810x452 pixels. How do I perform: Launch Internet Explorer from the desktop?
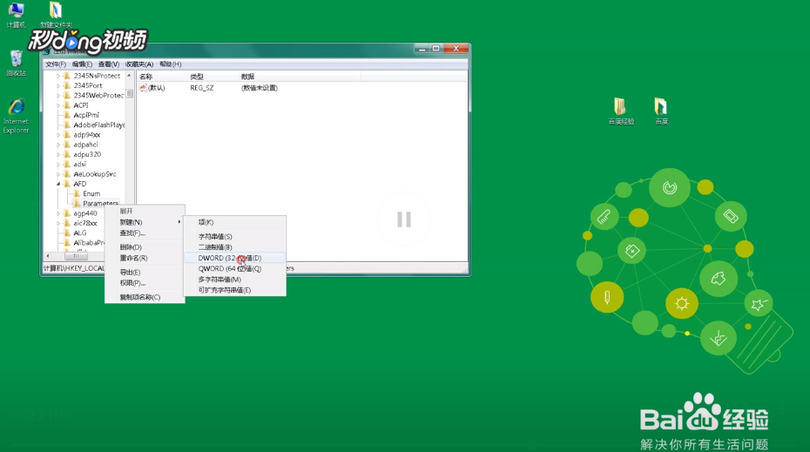click(x=16, y=116)
